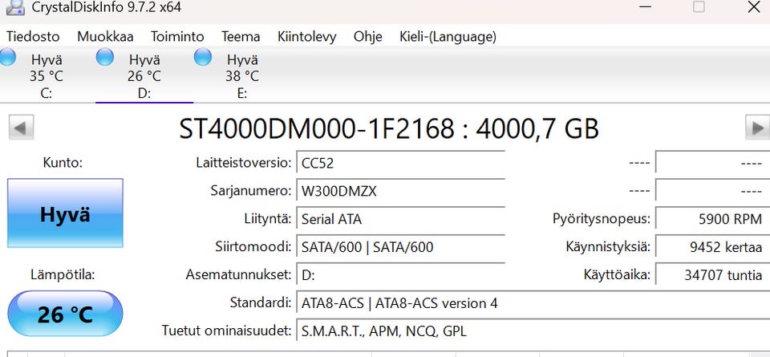Click the Laitteistoversio: label
Viewport: 770px width, 357px height.
point(244,163)
